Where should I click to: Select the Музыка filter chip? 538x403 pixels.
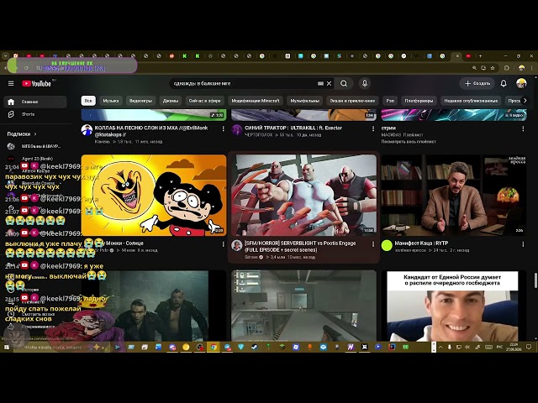click(111, 101)
